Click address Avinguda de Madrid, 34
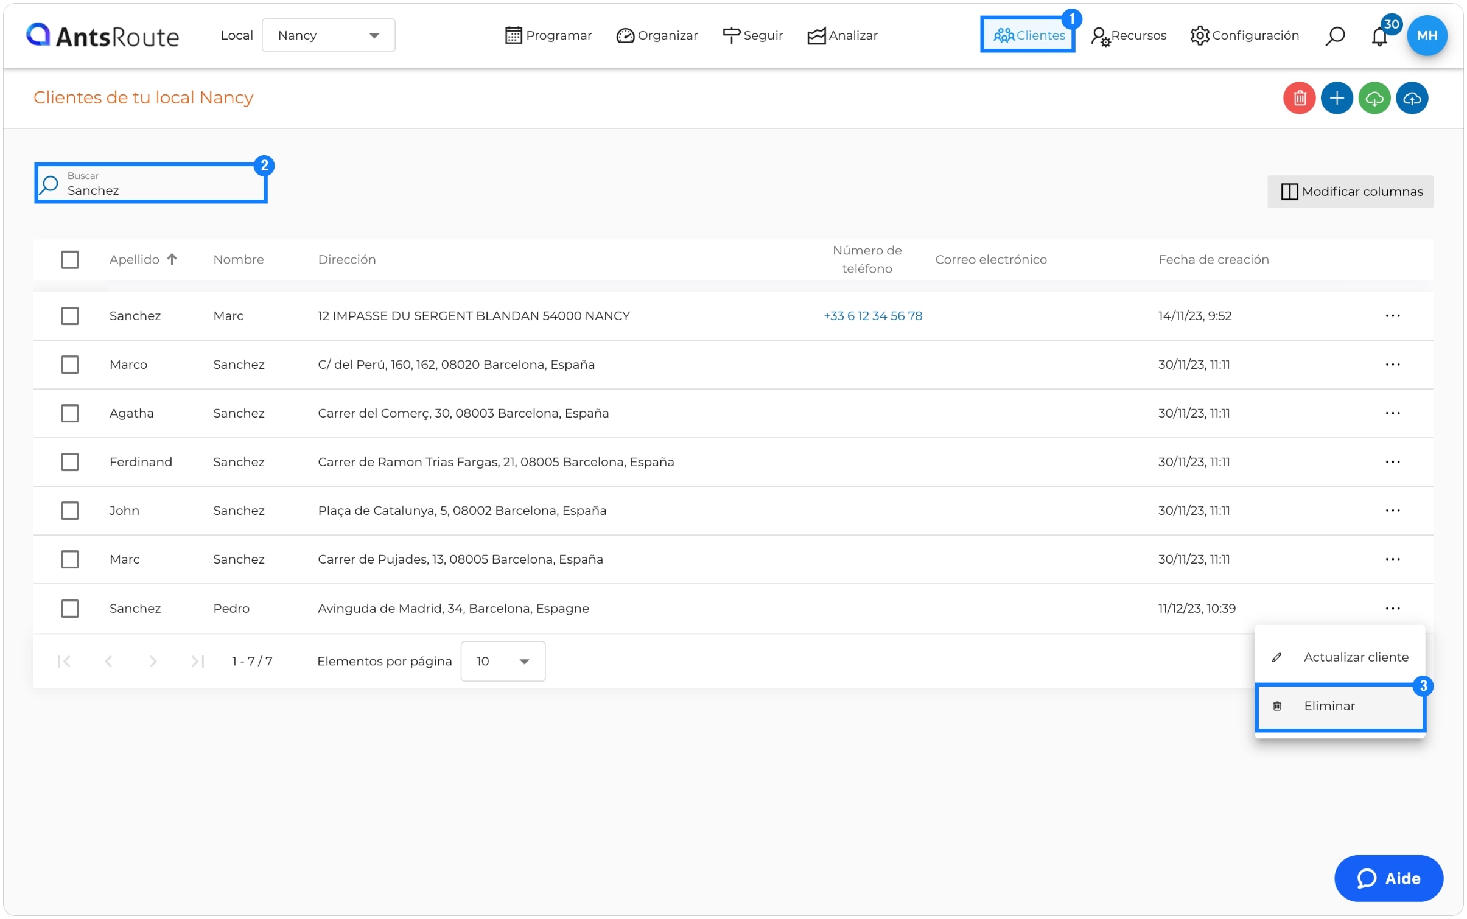The height and width of the screenshot is (919, 1467). click(453, 609)
